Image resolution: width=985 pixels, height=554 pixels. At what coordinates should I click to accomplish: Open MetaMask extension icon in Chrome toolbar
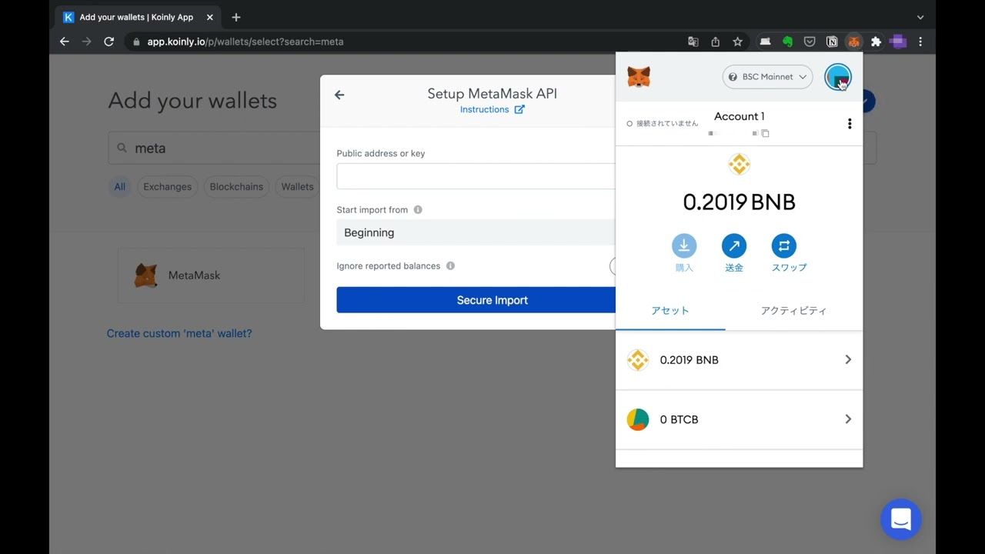pyautogui.click(x=853, y=42)
